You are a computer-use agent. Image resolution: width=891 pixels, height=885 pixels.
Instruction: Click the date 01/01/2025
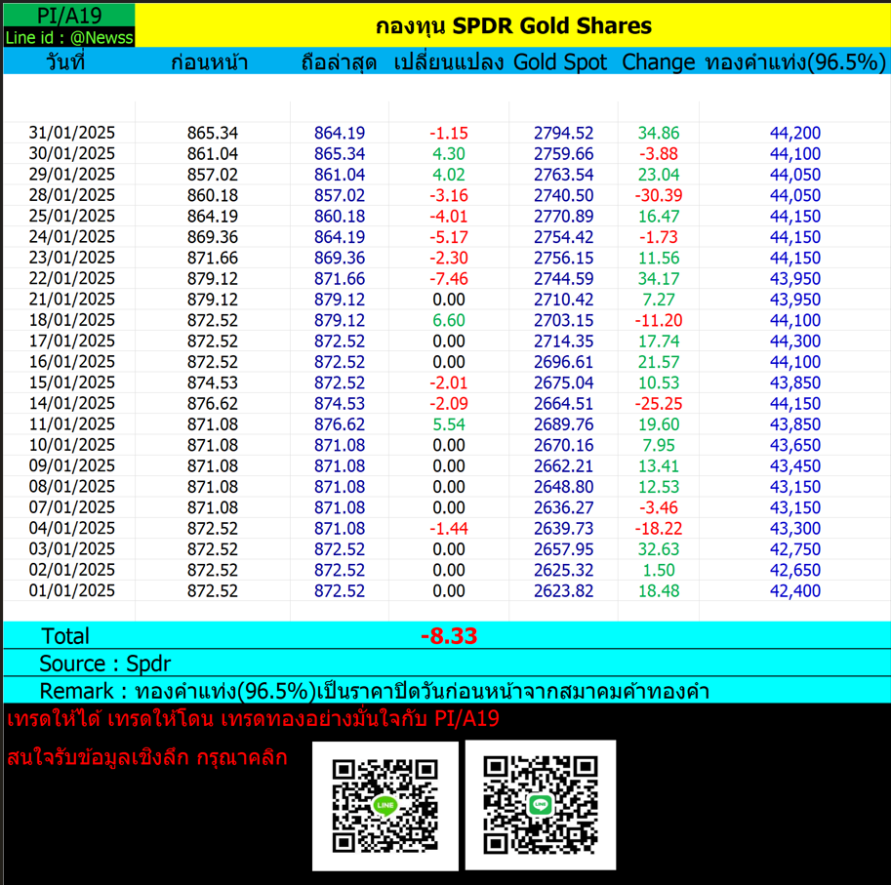click(x=72, y=590)
